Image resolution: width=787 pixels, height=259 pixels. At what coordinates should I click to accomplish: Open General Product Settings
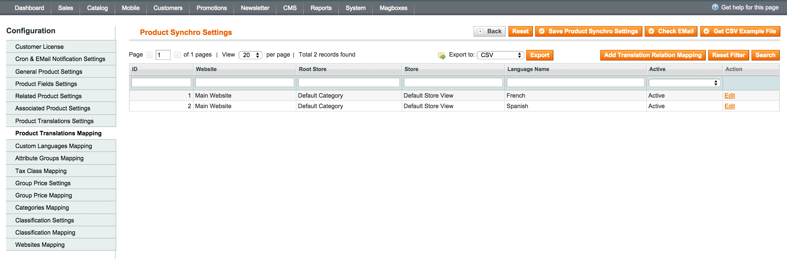tap(61, 72)
